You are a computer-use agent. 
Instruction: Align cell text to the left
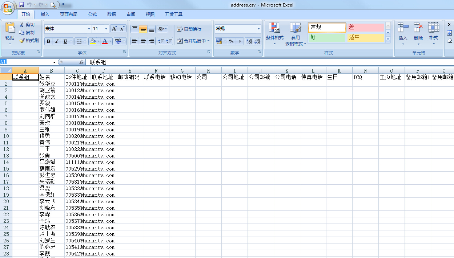coord(134,41)
